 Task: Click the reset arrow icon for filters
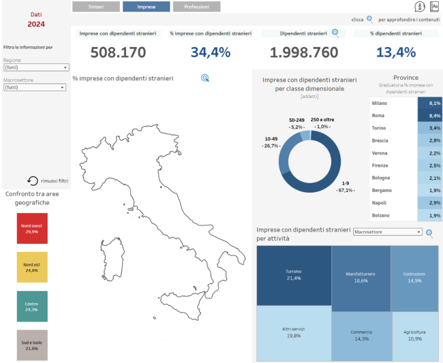(32, 181)
